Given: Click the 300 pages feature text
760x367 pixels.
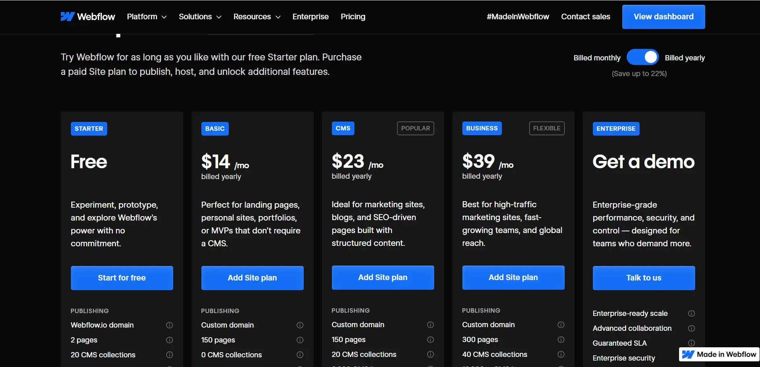Looking at the screenshot, I should point(480,340).
